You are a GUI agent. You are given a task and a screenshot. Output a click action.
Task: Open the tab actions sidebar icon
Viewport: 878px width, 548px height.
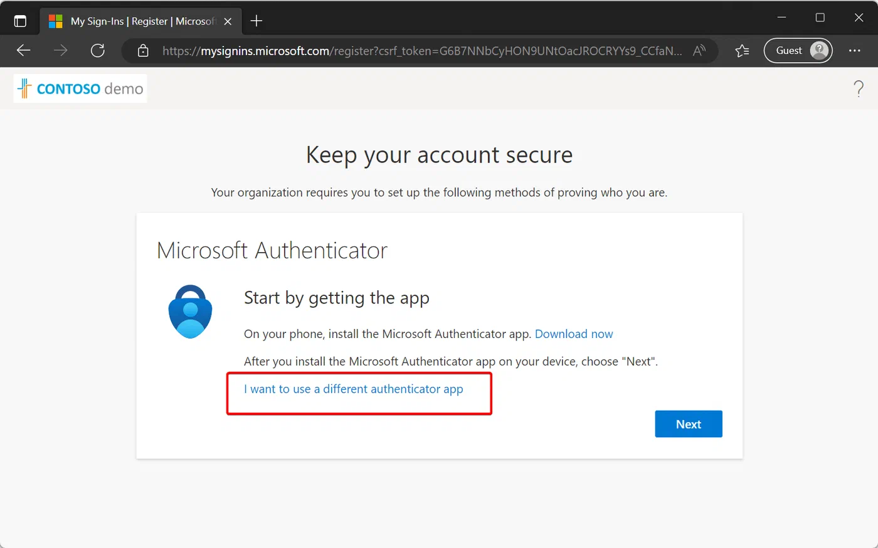[x=20, y=21]
